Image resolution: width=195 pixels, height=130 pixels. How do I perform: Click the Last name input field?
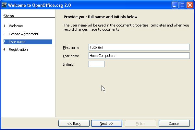coord(139,56)
